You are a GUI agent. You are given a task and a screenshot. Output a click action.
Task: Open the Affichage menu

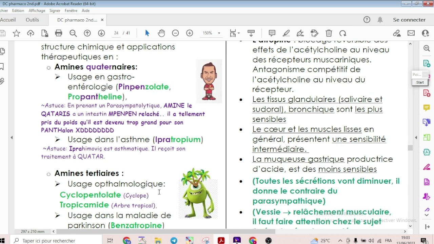pyautogui.click(x=37, y=11)
